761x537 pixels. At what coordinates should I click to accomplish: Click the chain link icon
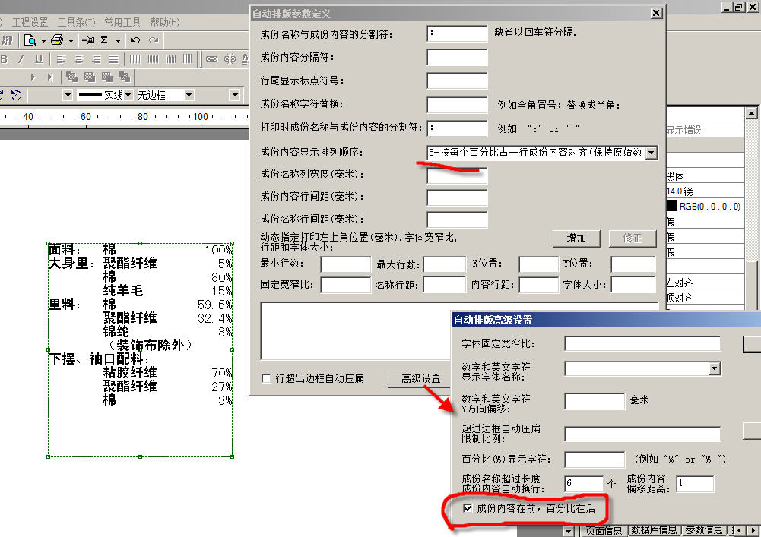click(211, 59)
